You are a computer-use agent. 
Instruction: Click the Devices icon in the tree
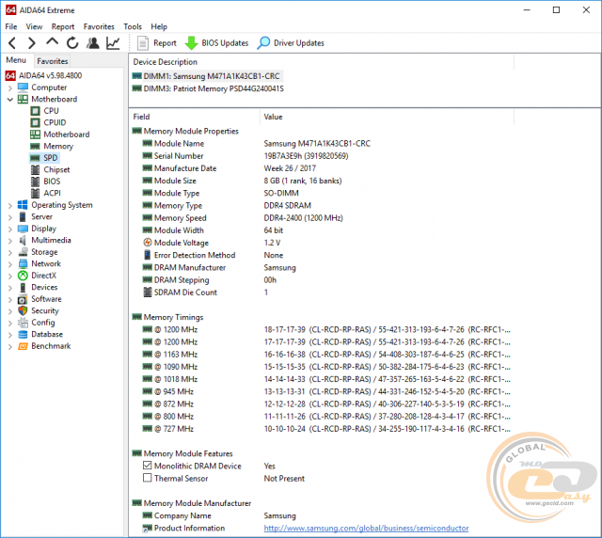pos(23,287)
